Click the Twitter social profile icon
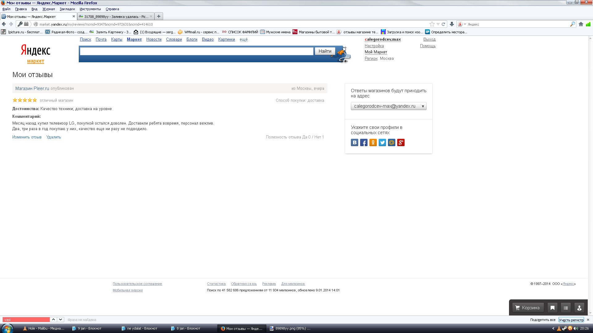 pyautogui.click(x=382, y=142)
